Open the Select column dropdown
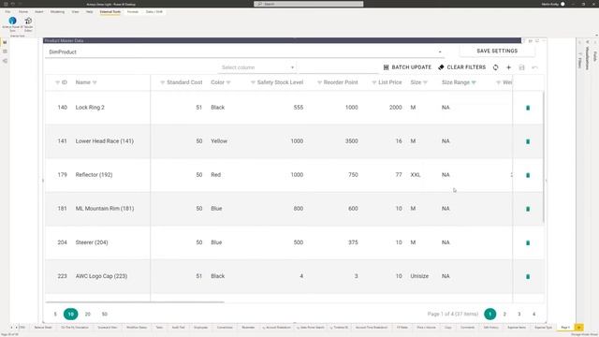 257,67
